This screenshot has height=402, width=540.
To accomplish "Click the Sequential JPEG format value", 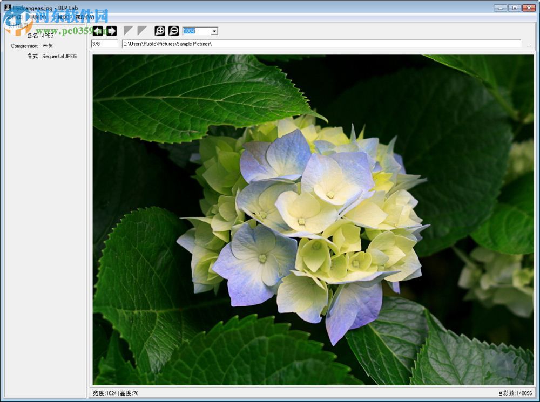I will pos(59,56).
